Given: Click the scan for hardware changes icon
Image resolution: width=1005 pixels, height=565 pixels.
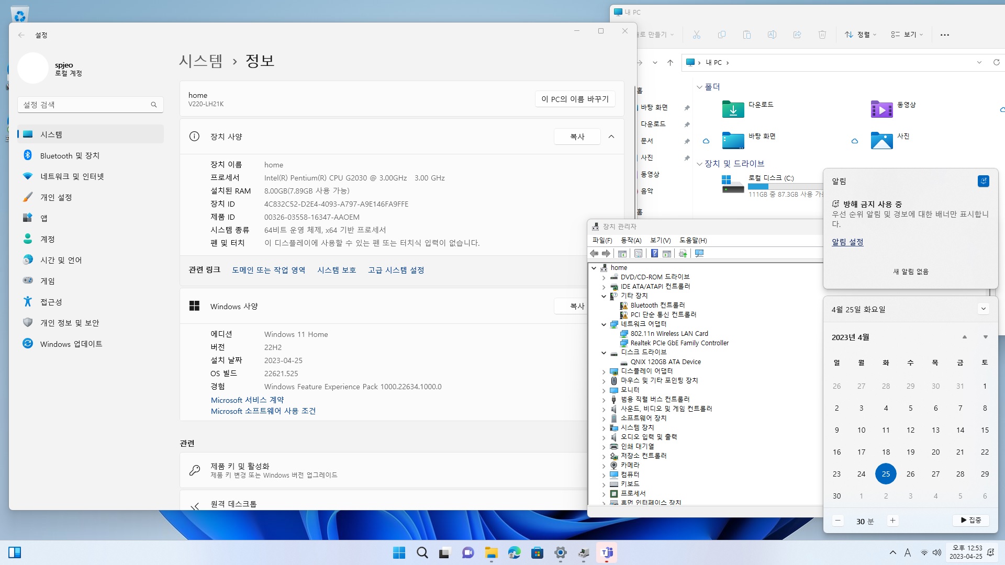Looking at the screenshot, I should [699, 254].
